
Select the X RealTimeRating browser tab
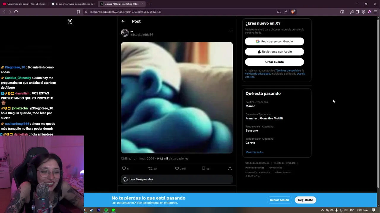coord(122,4)
